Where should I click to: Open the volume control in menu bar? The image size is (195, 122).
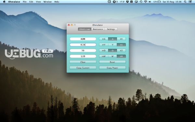pyautogui.click(x=150, y=2)
